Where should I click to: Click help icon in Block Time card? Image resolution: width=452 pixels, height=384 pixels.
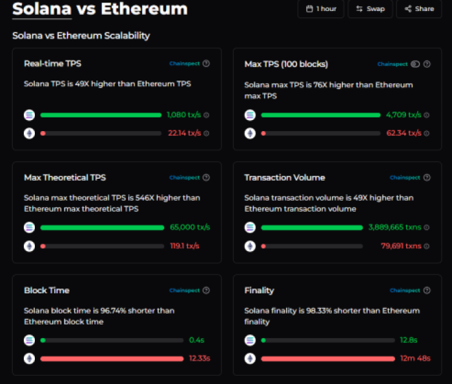click(x=206, y=290)
